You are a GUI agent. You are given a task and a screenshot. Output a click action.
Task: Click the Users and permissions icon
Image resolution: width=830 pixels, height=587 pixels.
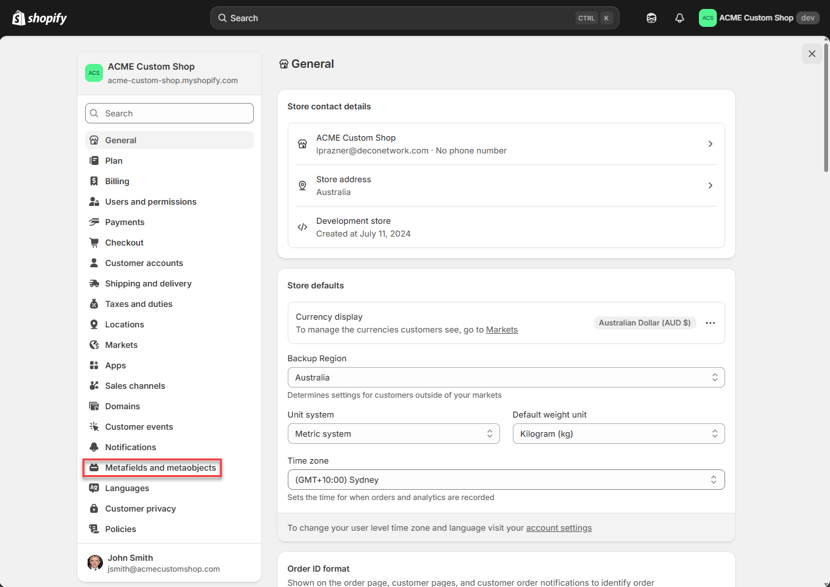(94, 201)
